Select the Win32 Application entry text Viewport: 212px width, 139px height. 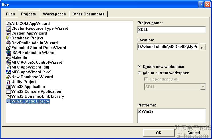(x=28, y=86)
